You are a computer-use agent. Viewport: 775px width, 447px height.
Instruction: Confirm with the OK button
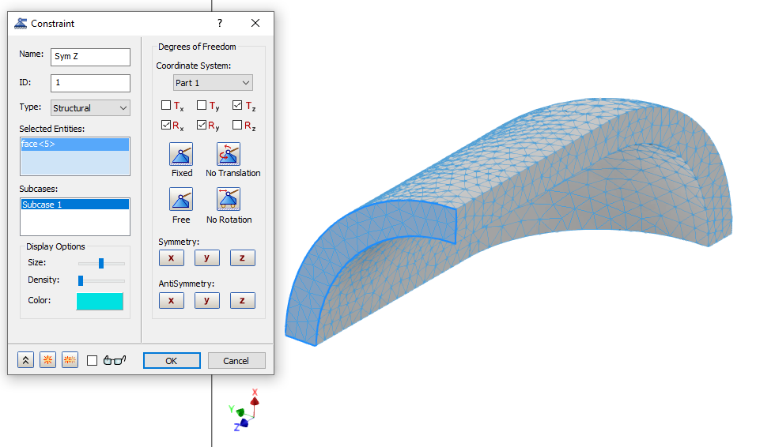tap(172, 361)
